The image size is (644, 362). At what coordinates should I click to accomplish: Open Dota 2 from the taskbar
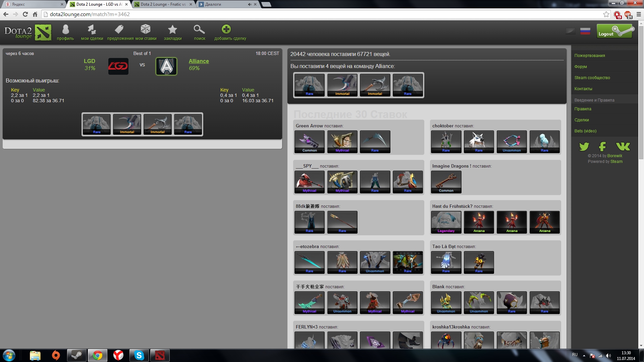[x=160, y=355]
